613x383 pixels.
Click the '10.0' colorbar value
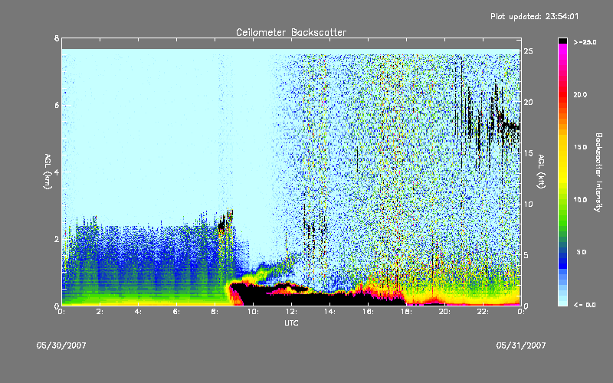pyautogui.click(x=580, y=200)
